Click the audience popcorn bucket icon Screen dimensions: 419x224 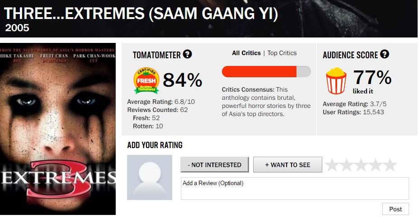coord(336,80)
